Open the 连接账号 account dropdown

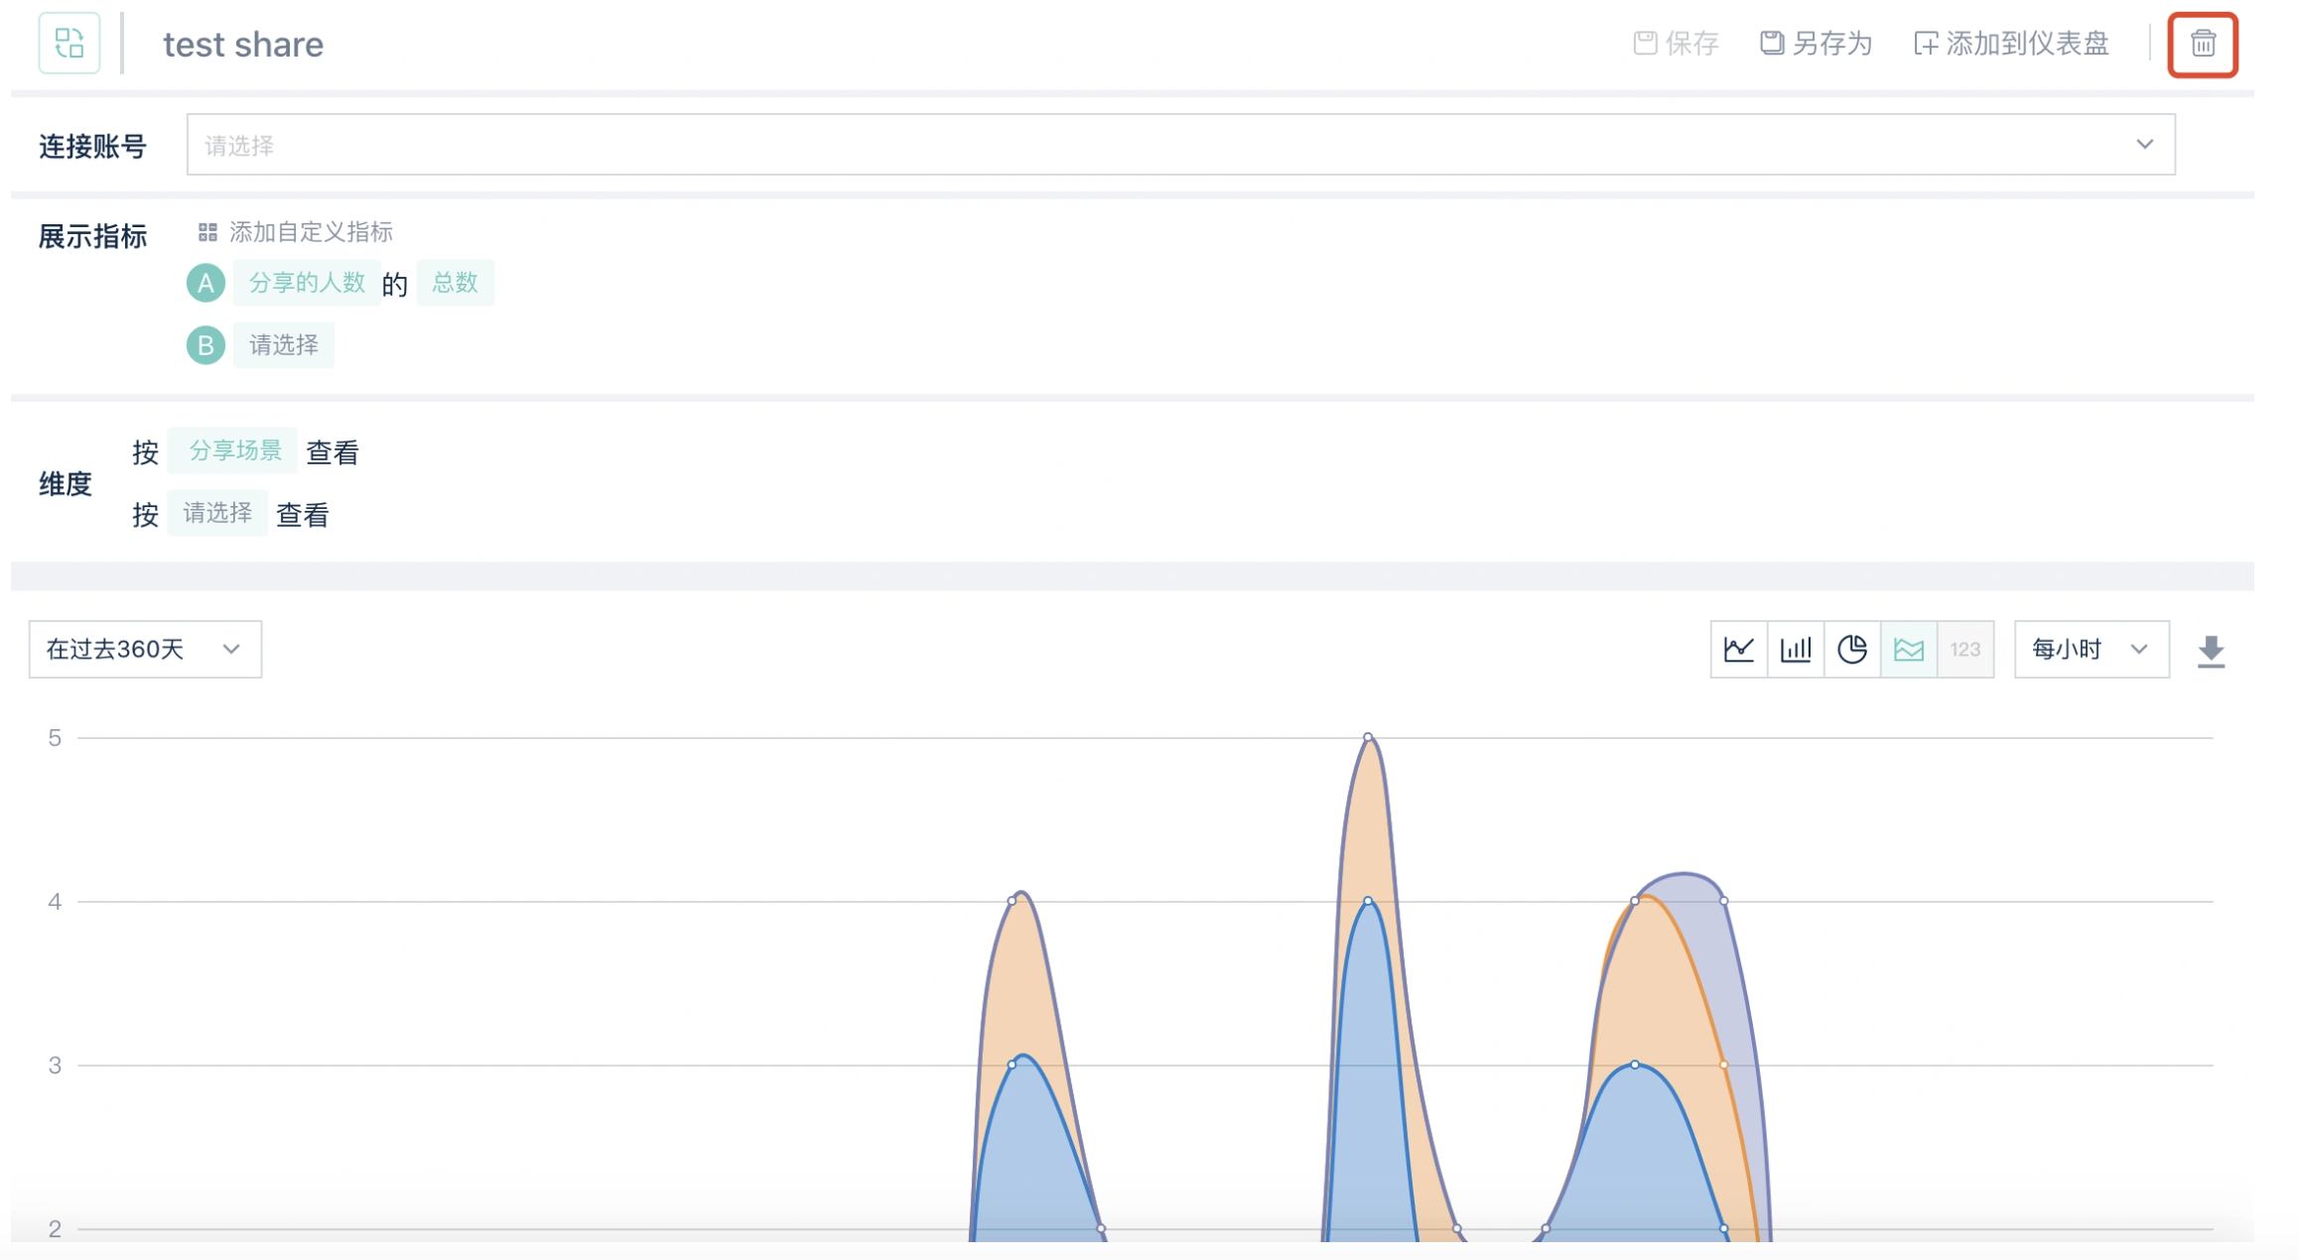pyautogui.click(x=1180, y=145)
